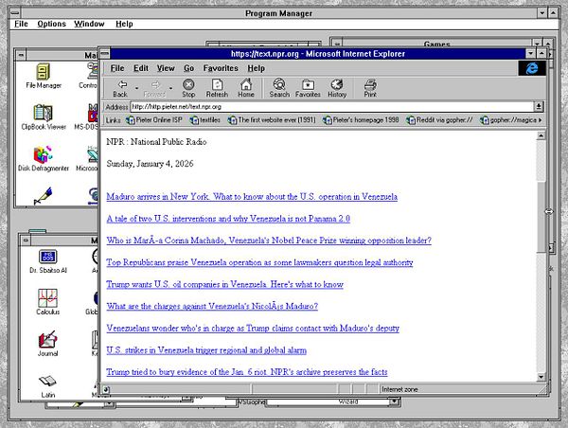Screen dimensions: 568x428
Task: Click the Internet Explorer logo icon
Action: pyautogui.click(x=532, y=68)
